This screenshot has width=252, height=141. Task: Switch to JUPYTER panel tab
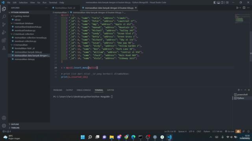pos(110,90)
